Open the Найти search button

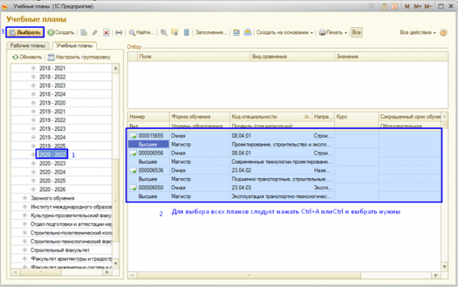142,32
